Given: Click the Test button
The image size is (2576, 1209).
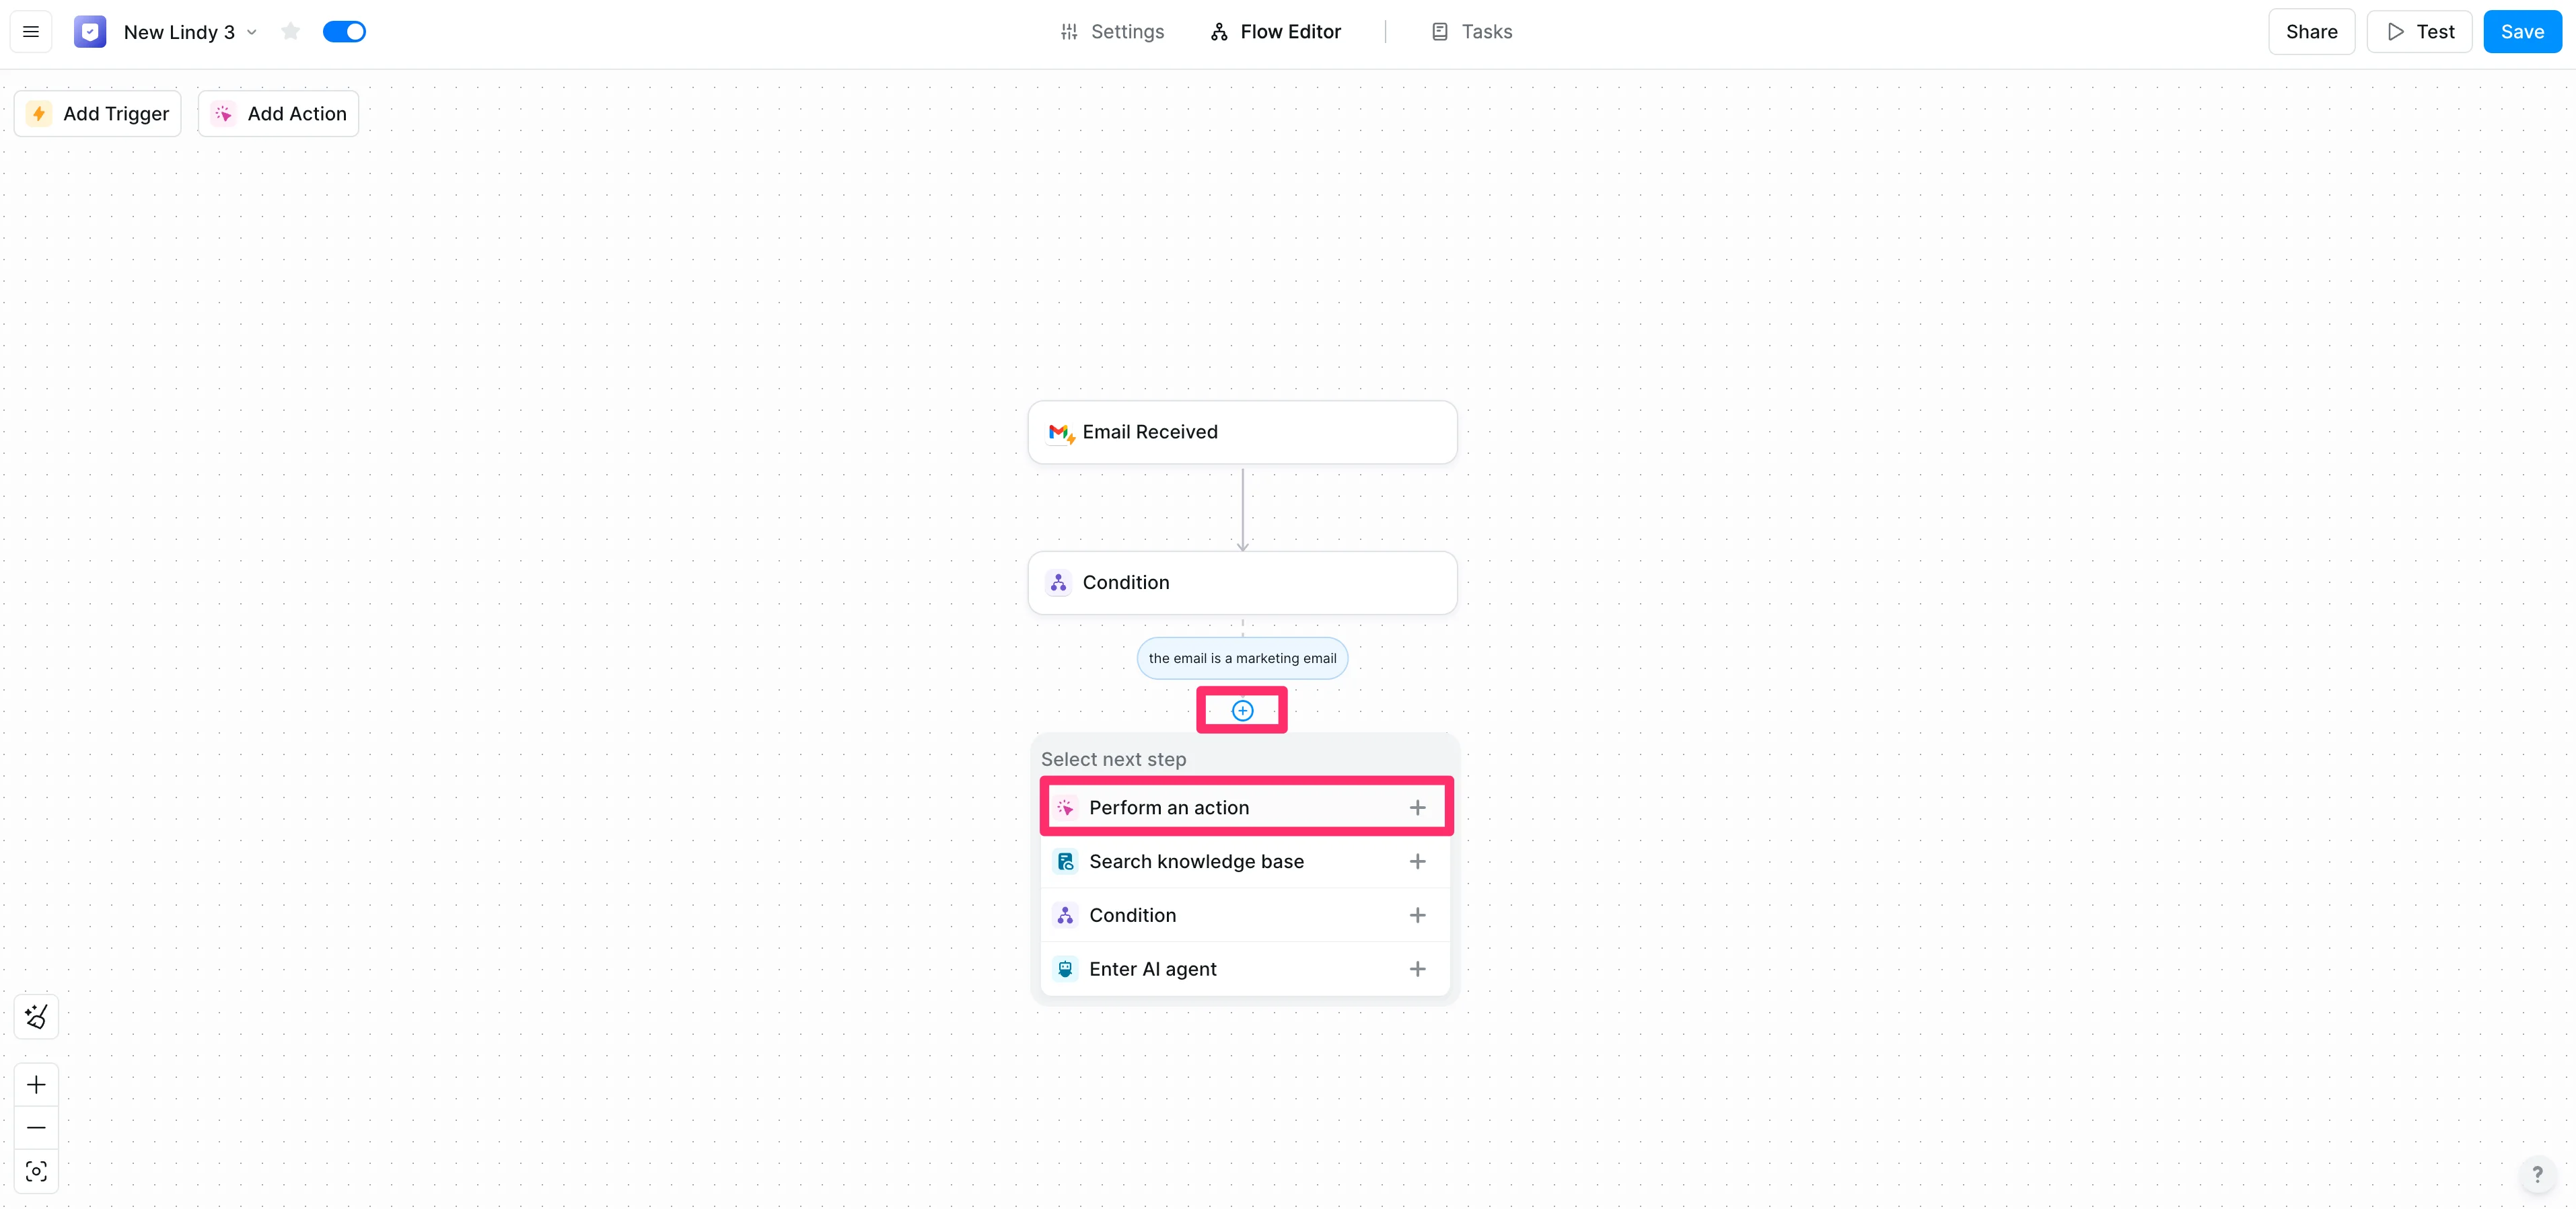Looking at the screenshot, I should point(2419,32).
